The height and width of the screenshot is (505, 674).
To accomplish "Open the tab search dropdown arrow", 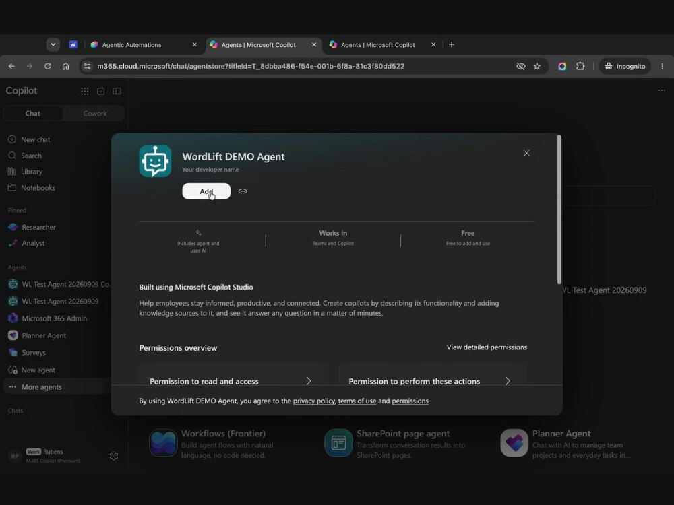I will [x=53, y=44].
